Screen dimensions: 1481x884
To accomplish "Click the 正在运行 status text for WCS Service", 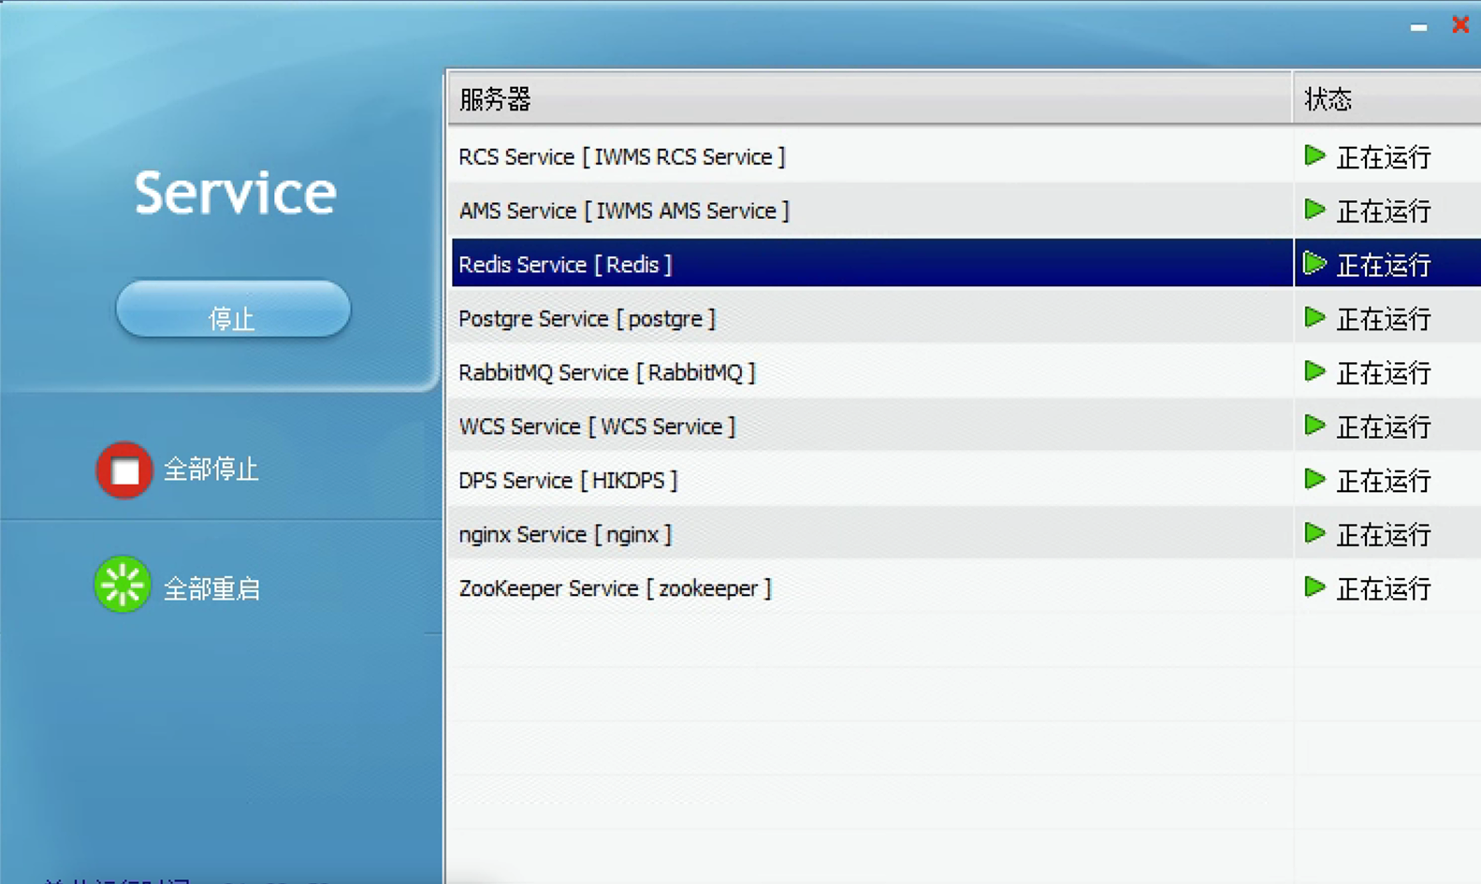I will (1383, 428).
